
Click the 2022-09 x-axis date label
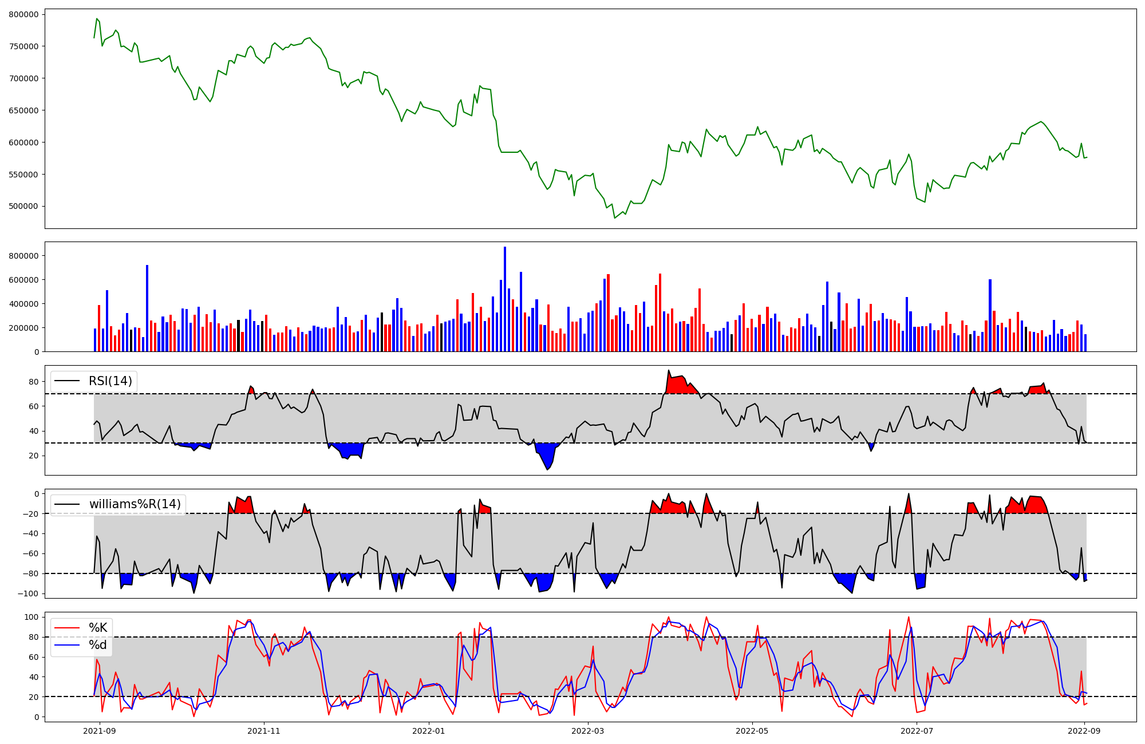1084,731
